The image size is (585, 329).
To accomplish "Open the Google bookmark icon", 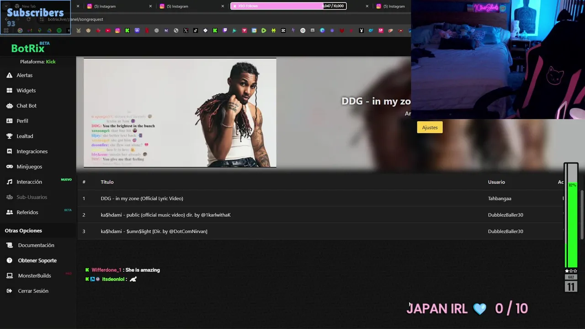I will 20,31.
